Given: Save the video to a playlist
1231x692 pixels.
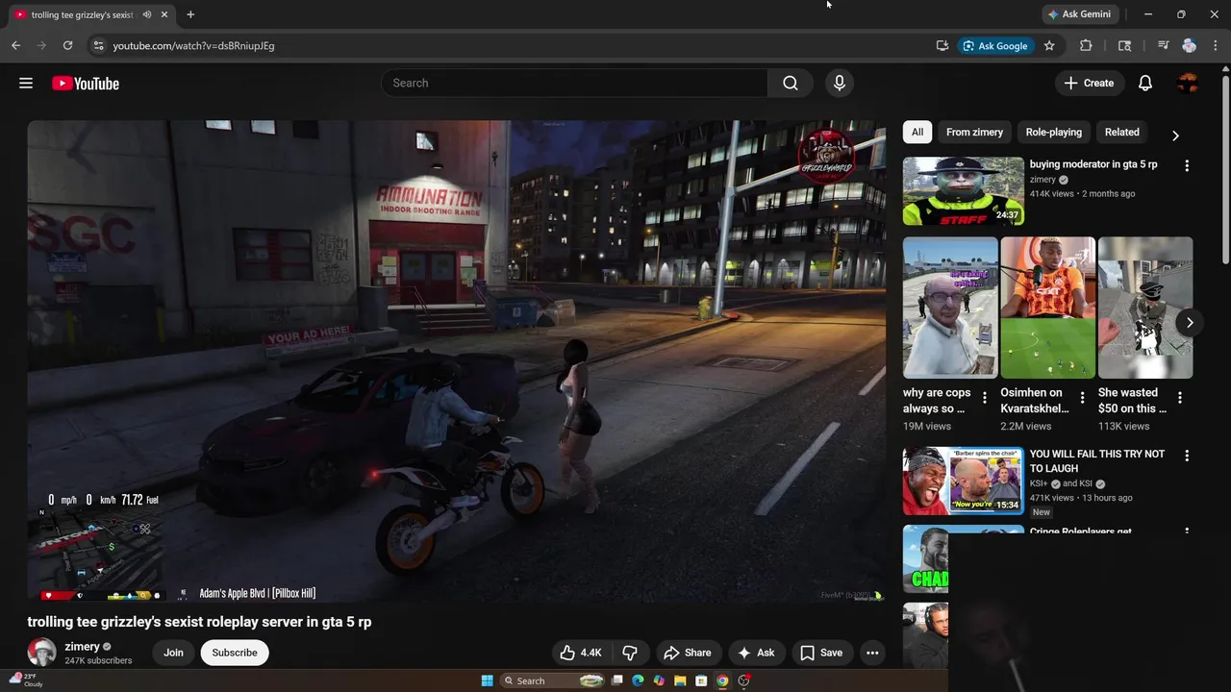Looking at the screenshot, I should click(821, 653).
